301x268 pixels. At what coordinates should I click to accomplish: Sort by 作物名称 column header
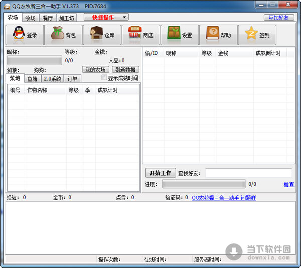pos(46,90)
